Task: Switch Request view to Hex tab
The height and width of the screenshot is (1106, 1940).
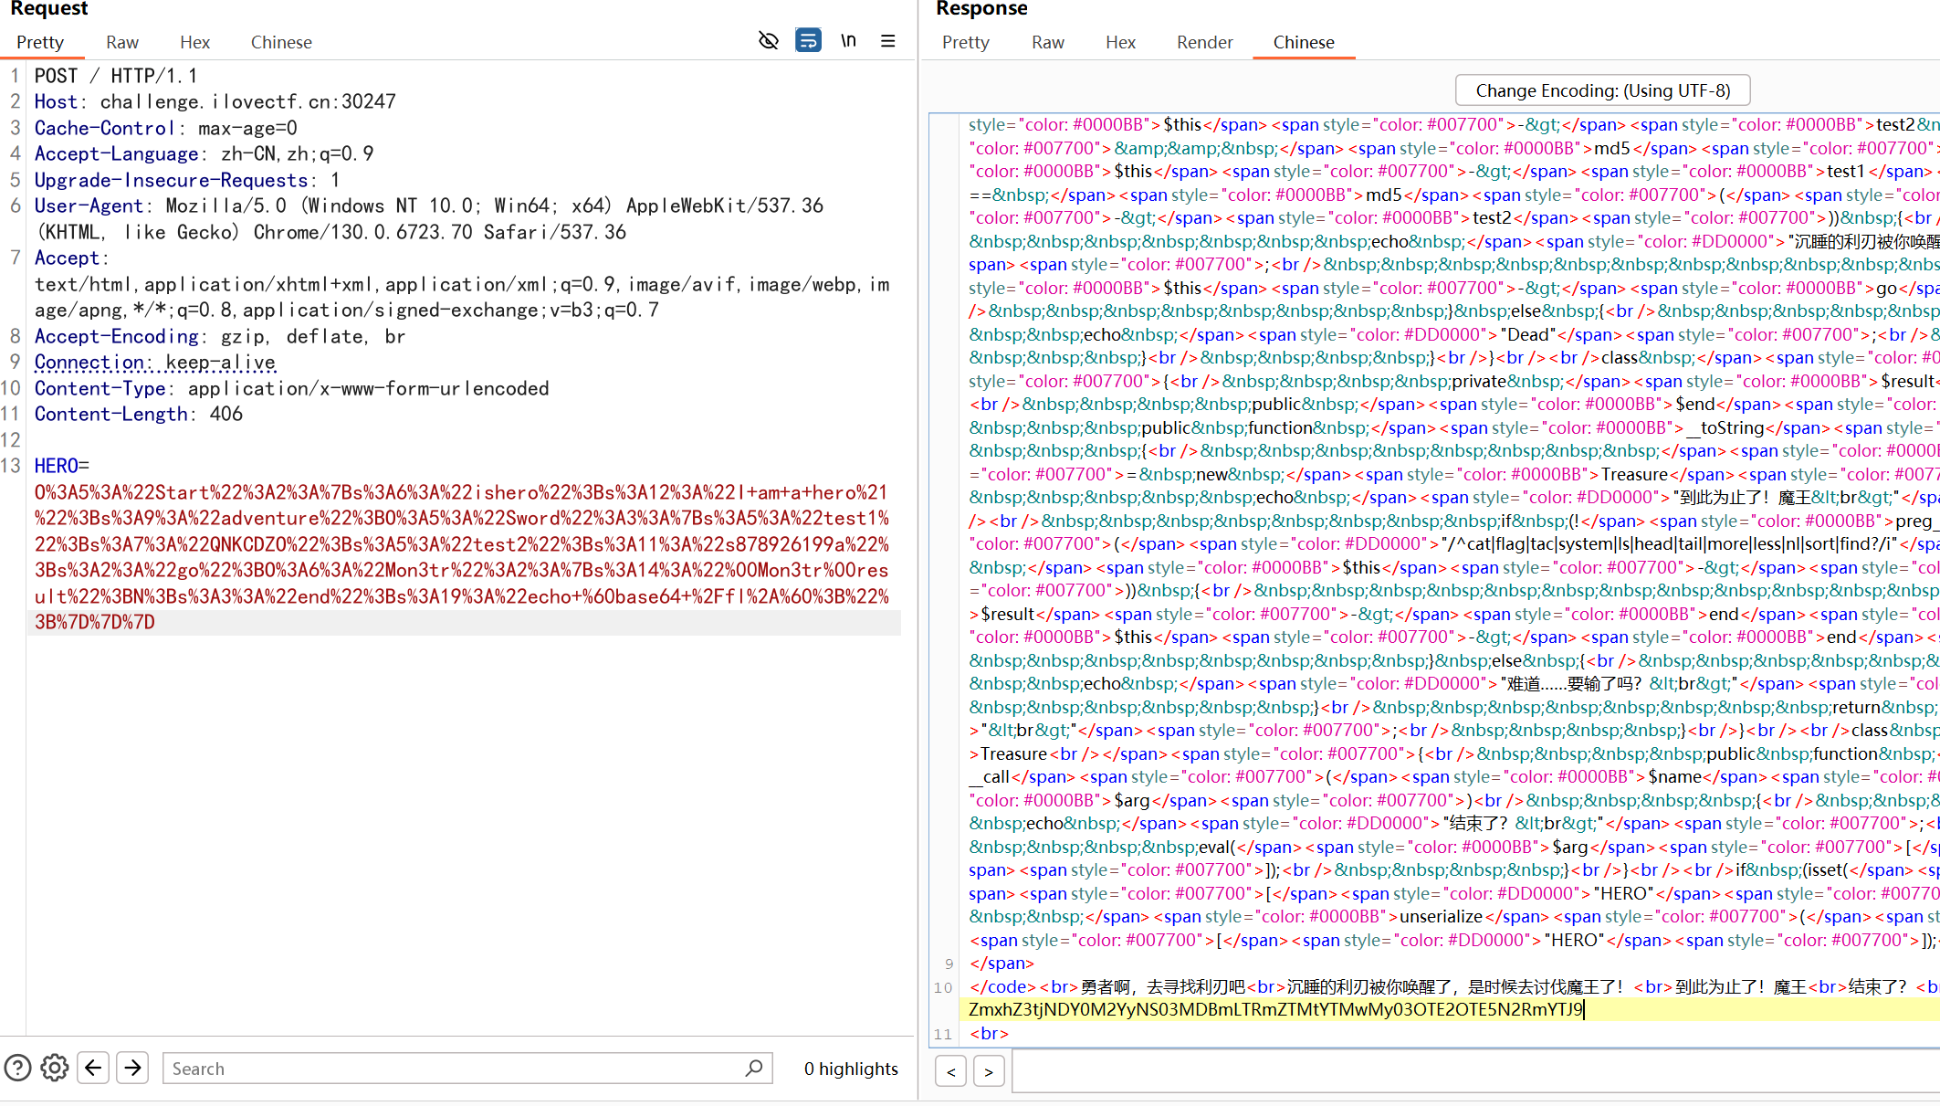Action: coord(194,42)
